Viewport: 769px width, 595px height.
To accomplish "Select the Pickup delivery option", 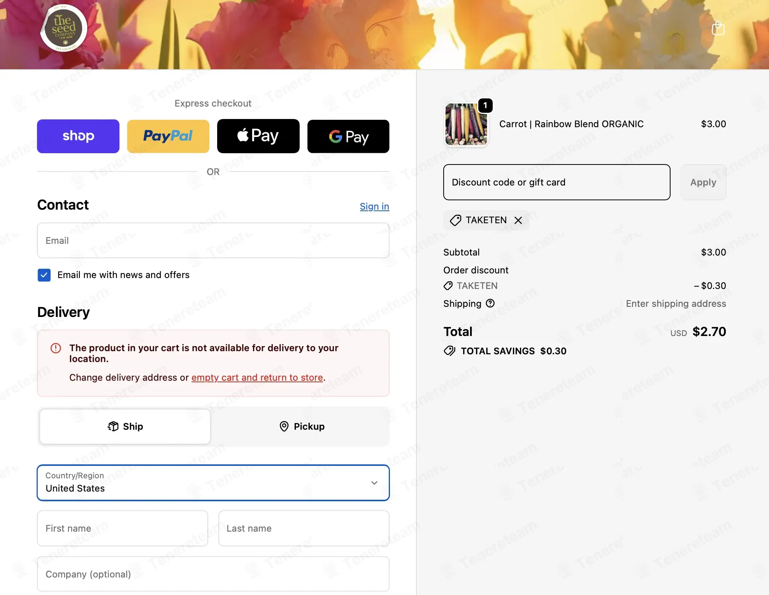I will (302, 426).
